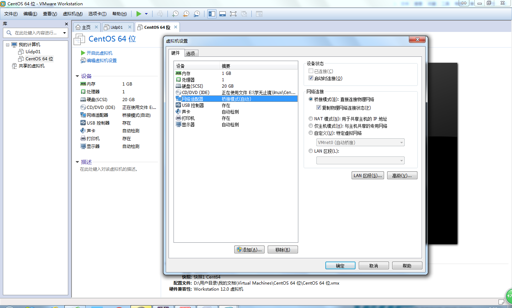Click the 打印机 icon in main device panel
Image resolution: width=512 pixels, height=308 pixels.
[x=83, y=138]
